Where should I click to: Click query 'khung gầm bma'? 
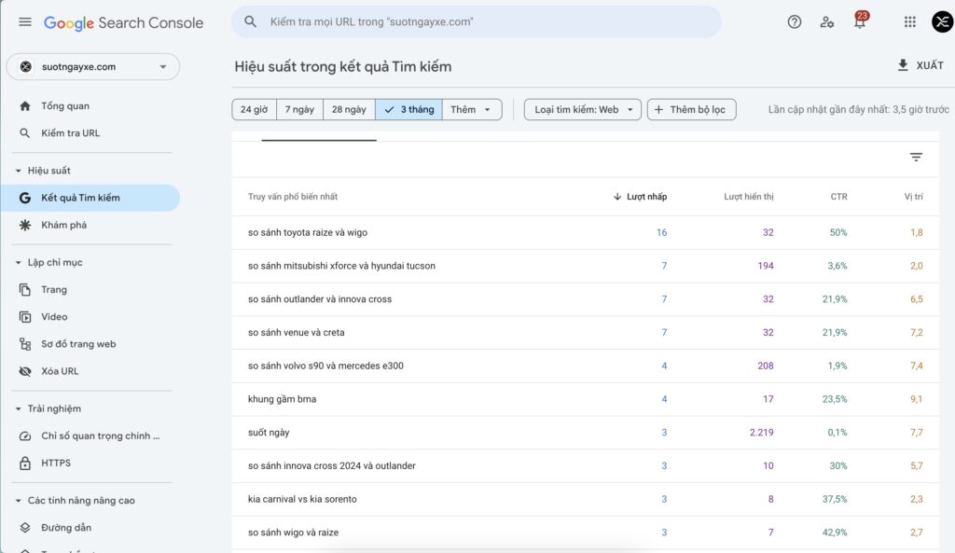tap(282, 399)
